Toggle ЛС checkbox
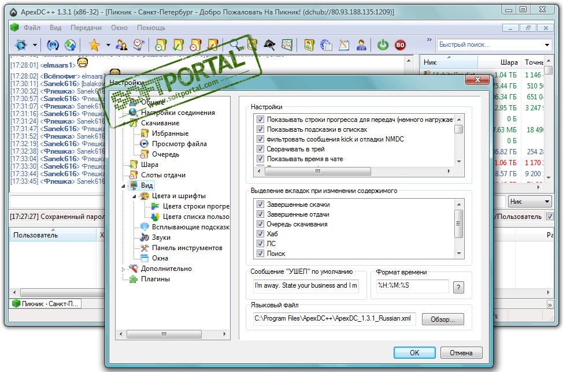The width and height of the screenshot is (563, 372). (x=260, y=244)
